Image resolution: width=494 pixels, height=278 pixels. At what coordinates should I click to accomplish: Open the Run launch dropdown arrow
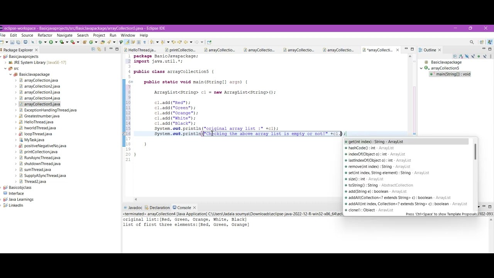pyautogui.click(x=56, y=42)
